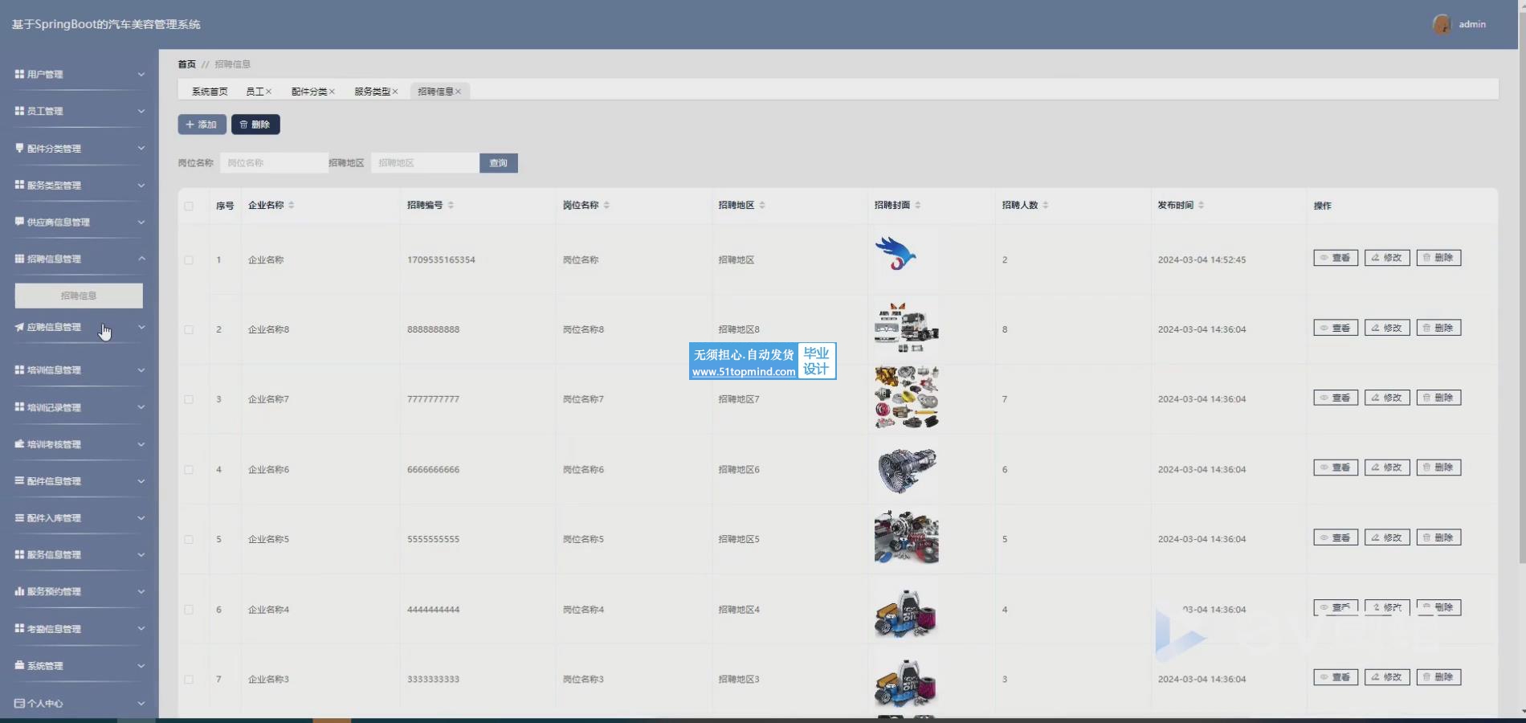Select the 招聘信息 submenu item in sidebar
This screenshot has width=1526, height=723.
[79, 296]
